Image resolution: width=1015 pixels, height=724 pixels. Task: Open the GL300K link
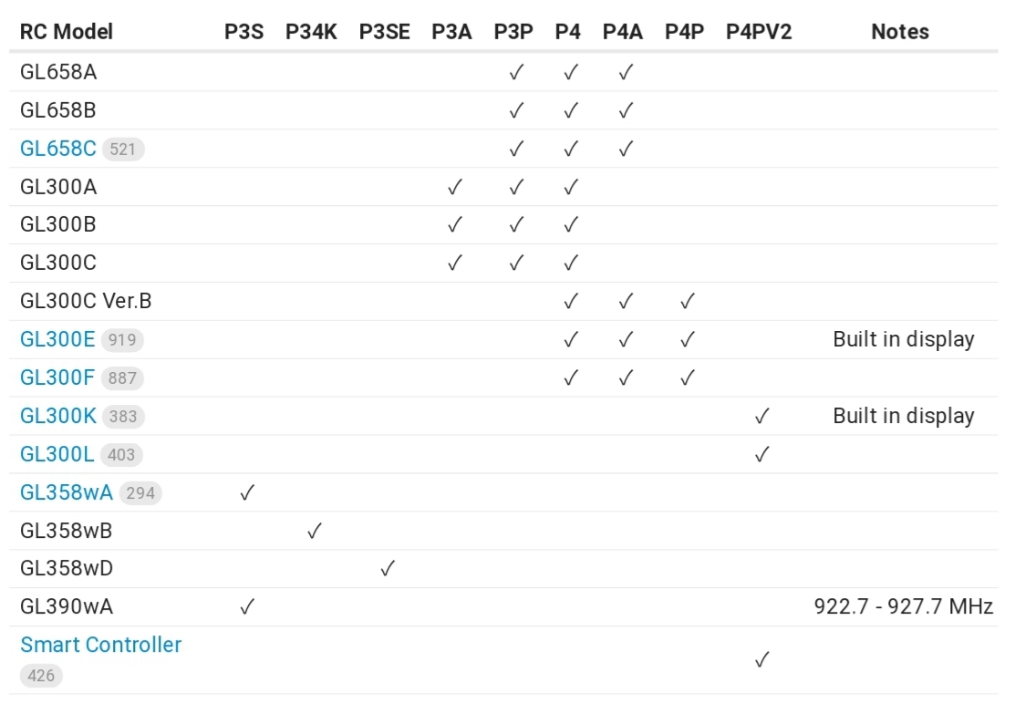point(58,416)
